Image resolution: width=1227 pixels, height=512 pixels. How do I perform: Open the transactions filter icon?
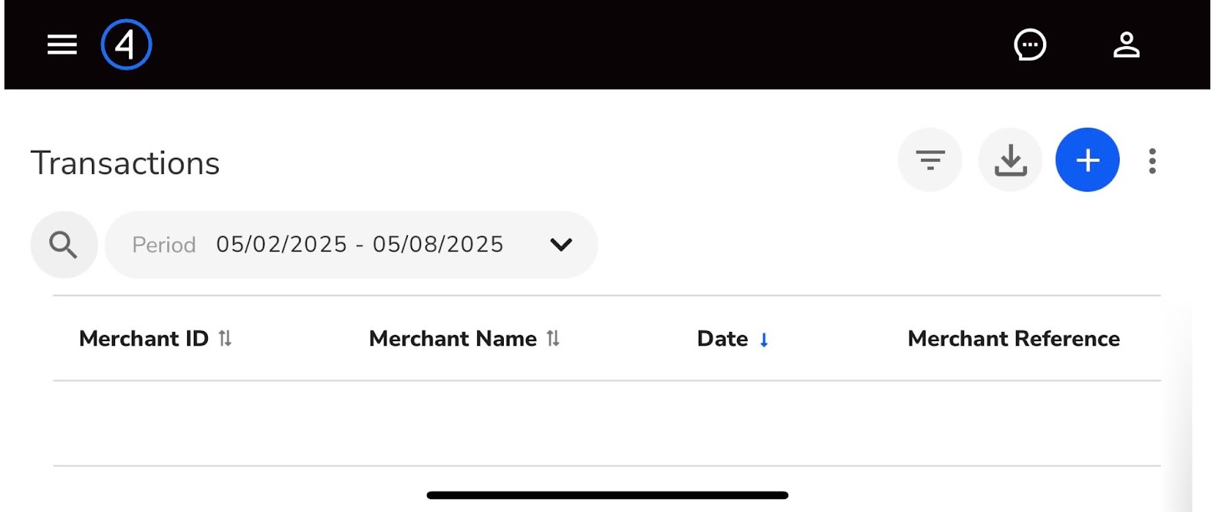tap(930, 160)
